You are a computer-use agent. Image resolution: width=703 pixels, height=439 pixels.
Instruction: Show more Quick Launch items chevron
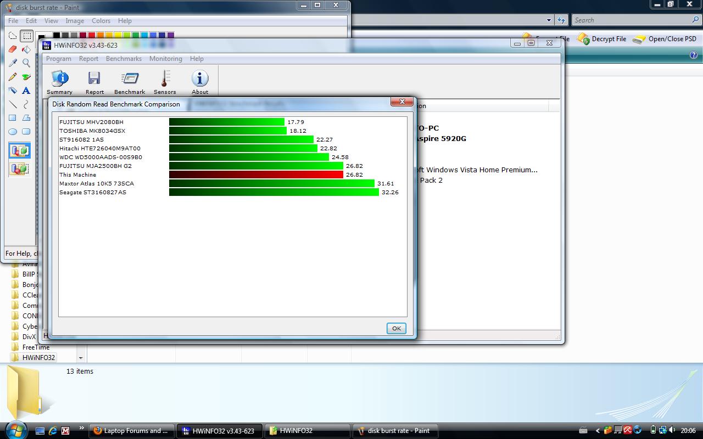click(x=82, y=429)
